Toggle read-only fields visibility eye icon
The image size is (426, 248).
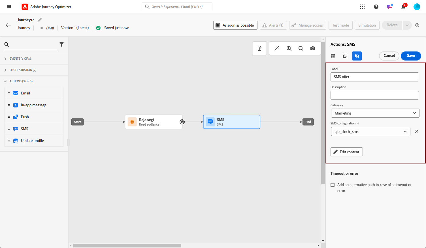pos(357,56)
